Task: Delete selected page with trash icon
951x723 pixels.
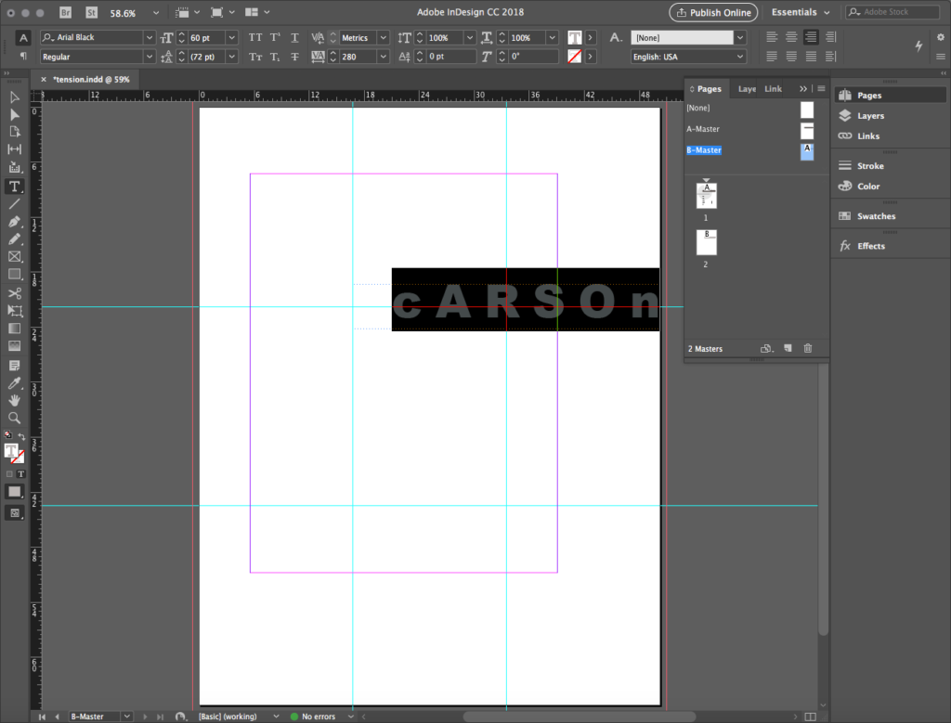Action: (x=807, y=349)
